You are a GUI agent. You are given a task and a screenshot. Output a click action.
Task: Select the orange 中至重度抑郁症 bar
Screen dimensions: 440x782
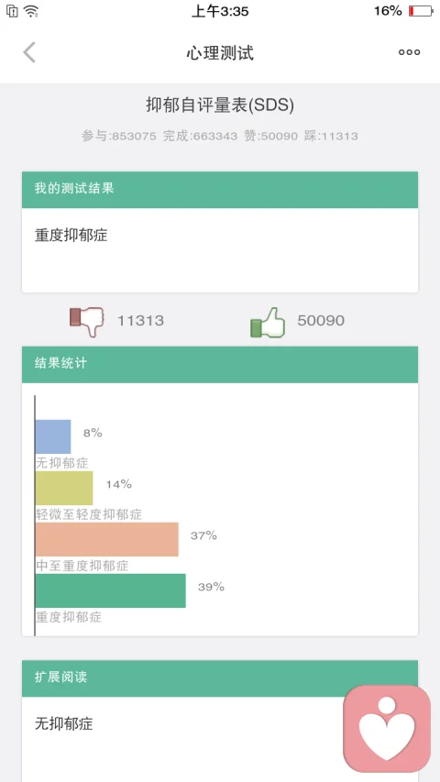[x=106, y=539]
